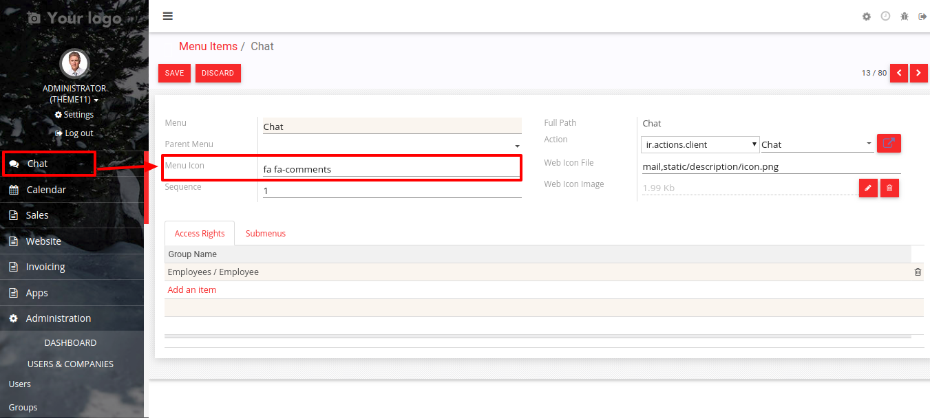Expand the Administrator (THEME11) user dropdown

pyautogui.click(x=74, y=94)
